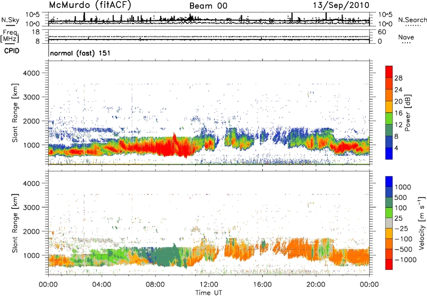This screenshot has width=427, height=296.
Task: Click the '20:00' time tick label
Action: [315, 285]
